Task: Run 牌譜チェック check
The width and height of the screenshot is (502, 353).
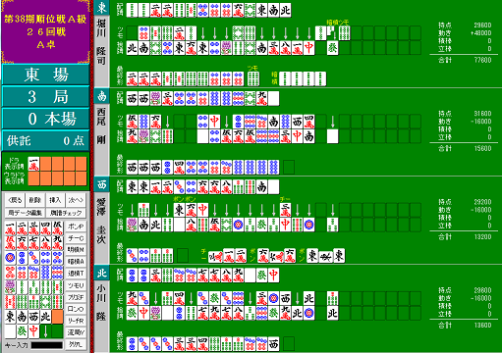Action: tap(66, 213)
